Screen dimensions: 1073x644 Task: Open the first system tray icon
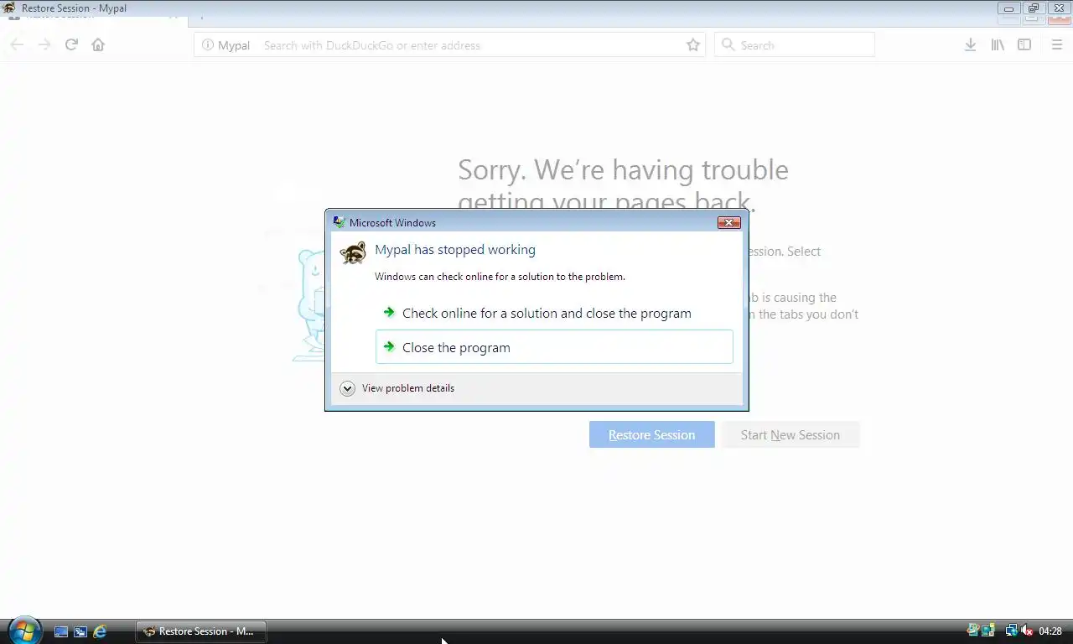(973, 631)
